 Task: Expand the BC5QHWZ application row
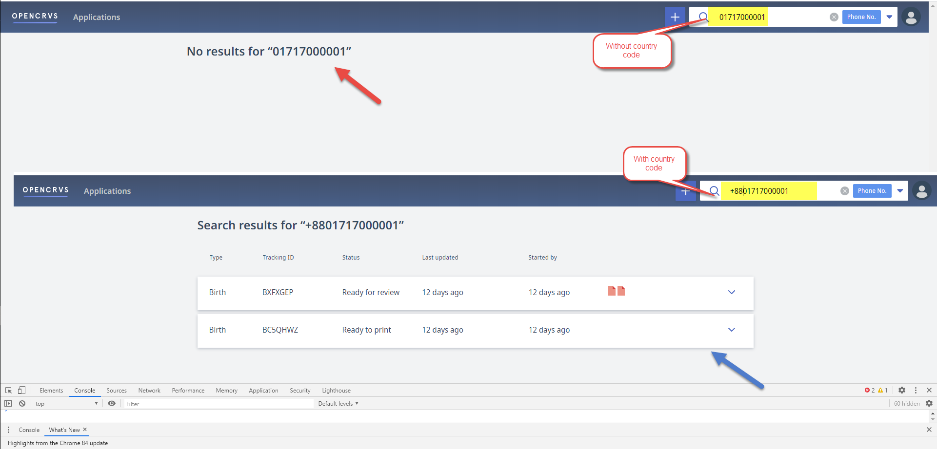click(x=732, y=330)
